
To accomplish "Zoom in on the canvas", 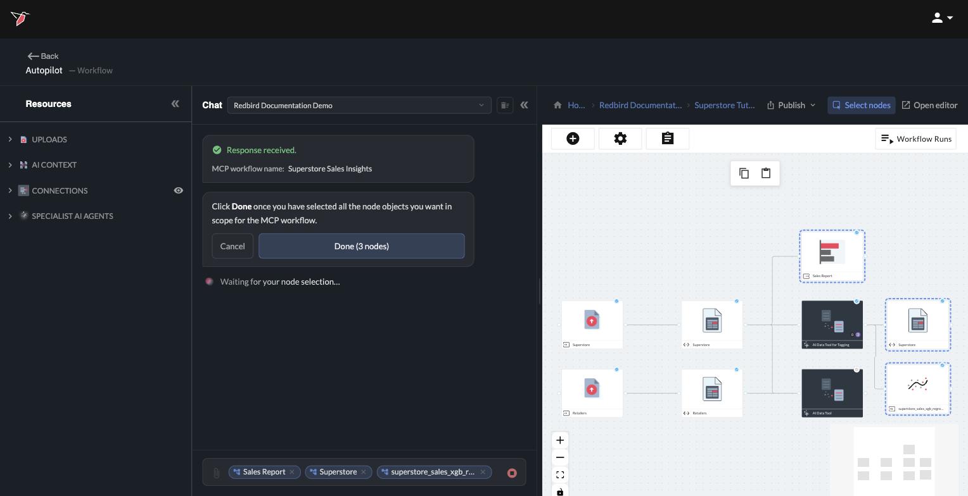I will tap(560, 440).
